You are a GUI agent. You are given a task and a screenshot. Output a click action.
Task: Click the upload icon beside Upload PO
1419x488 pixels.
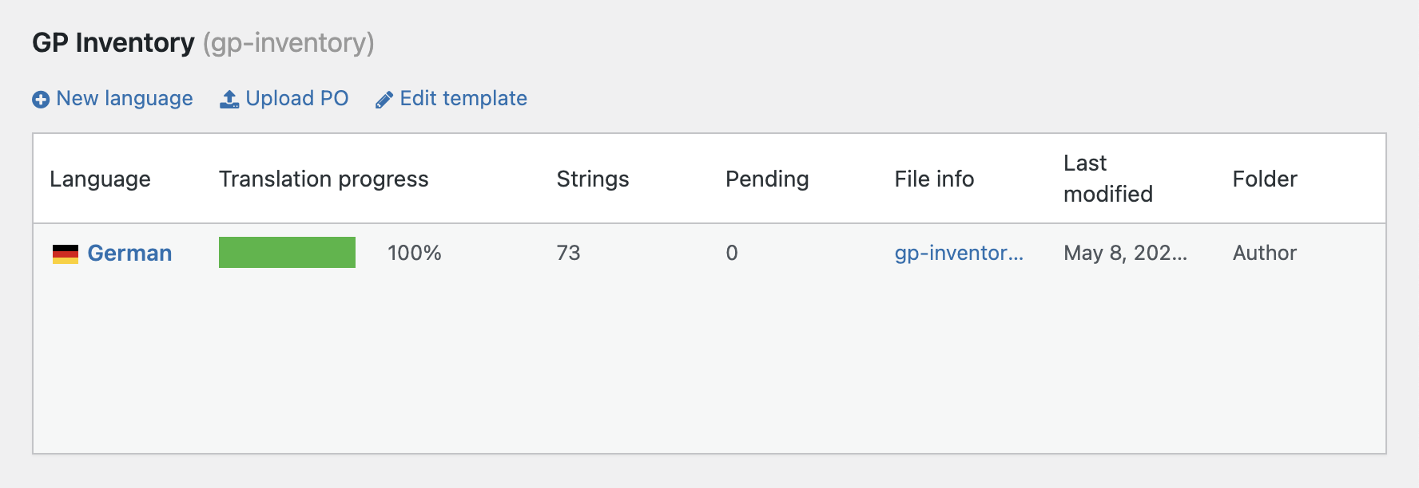(x=229, y=99)
